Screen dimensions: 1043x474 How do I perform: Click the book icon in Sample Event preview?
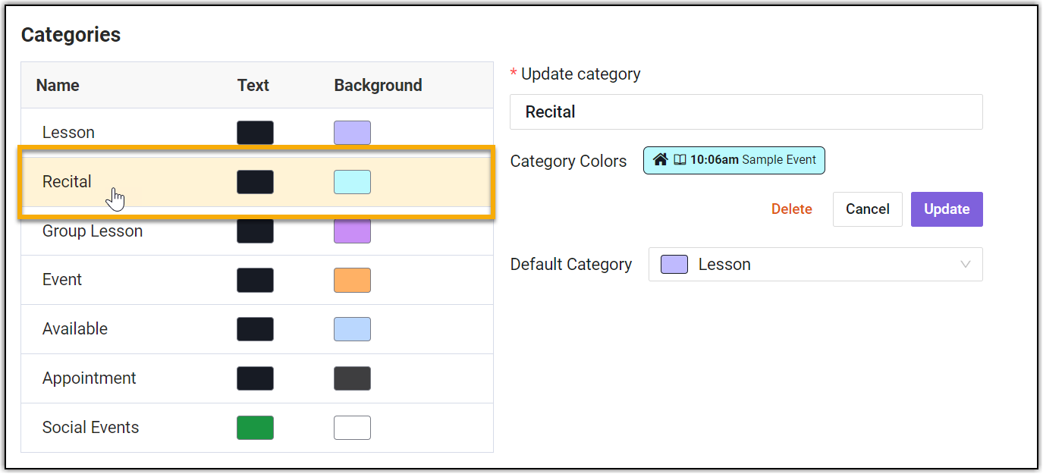click(680, 160)
